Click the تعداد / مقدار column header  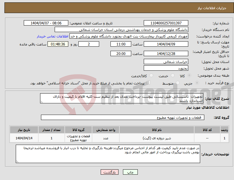coord(51,130)
